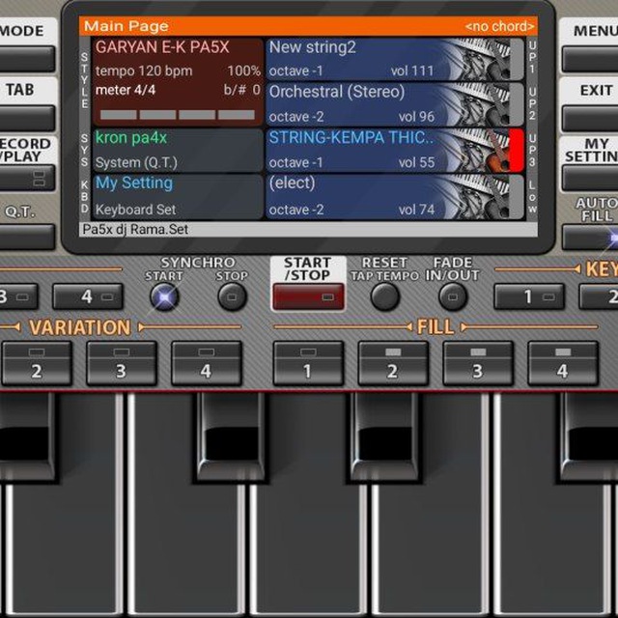This screenshot has height=618, width=618.
Task: Click the MENU button
Action: tap(590, 59)
